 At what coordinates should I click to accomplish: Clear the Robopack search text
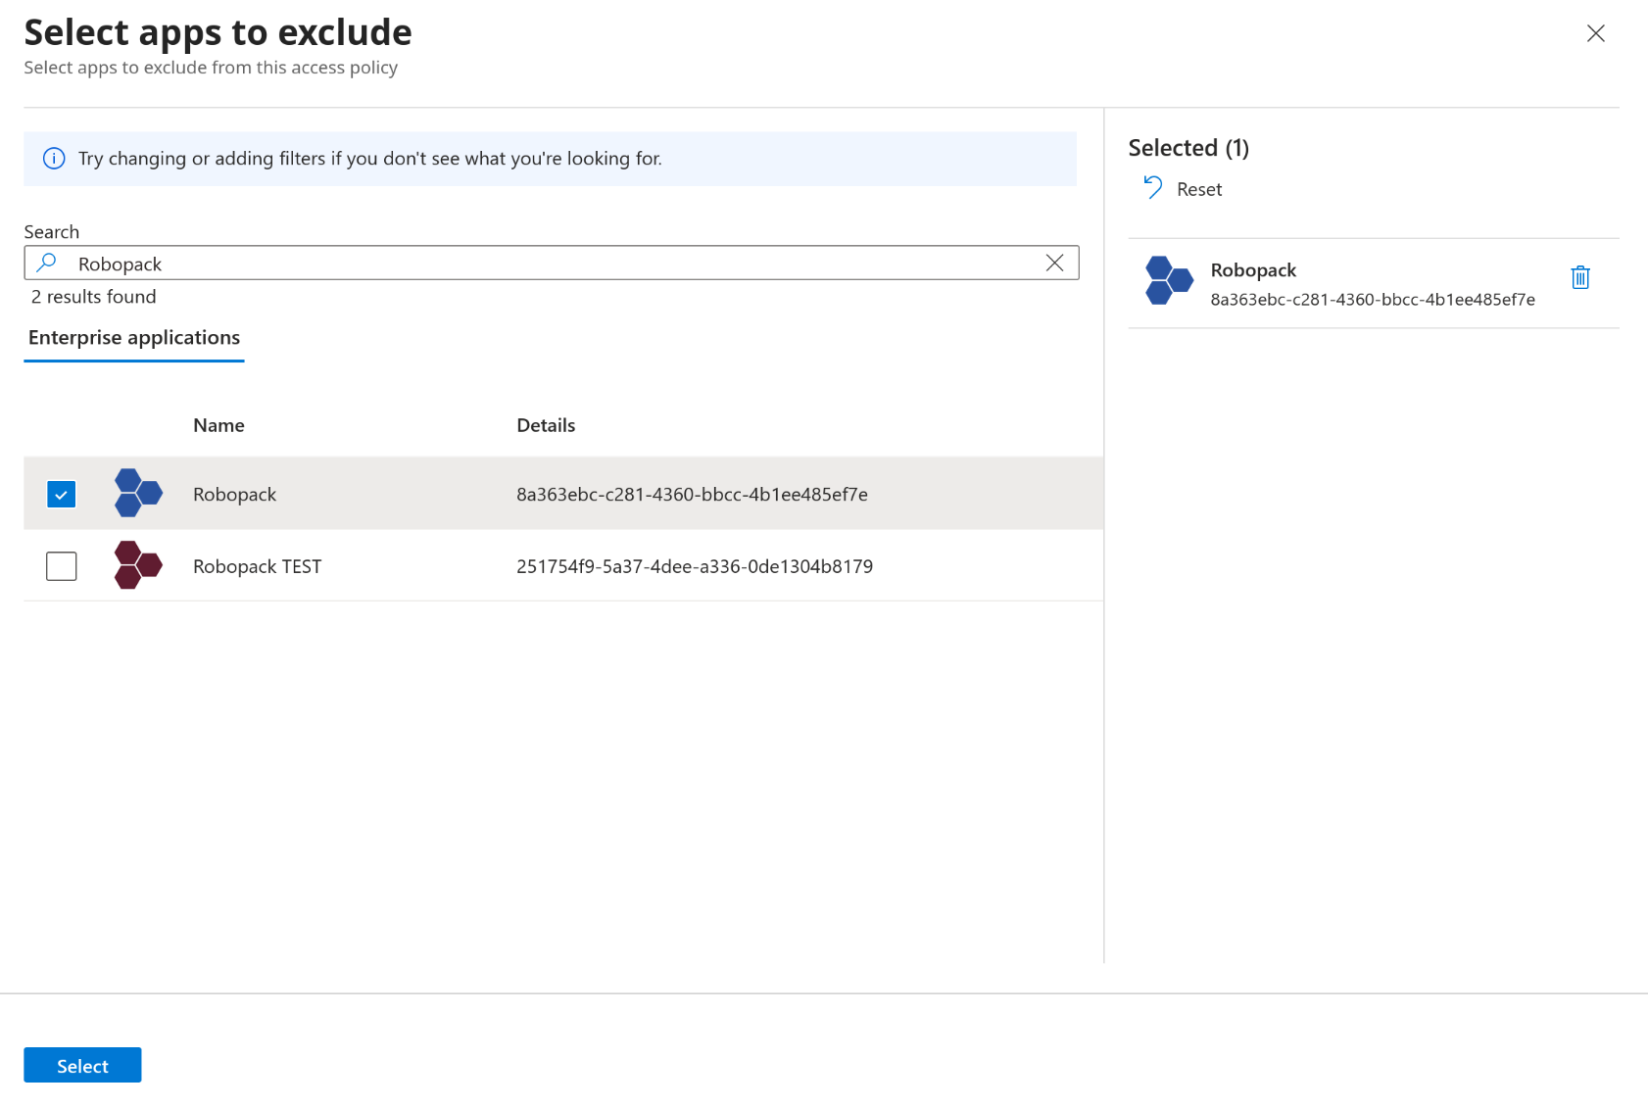click(x=1054, y=263)
